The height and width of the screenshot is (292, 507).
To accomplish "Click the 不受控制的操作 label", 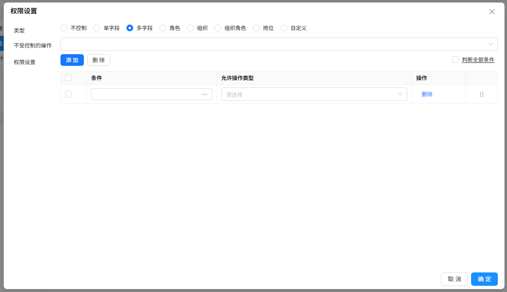I will point(33,45).
